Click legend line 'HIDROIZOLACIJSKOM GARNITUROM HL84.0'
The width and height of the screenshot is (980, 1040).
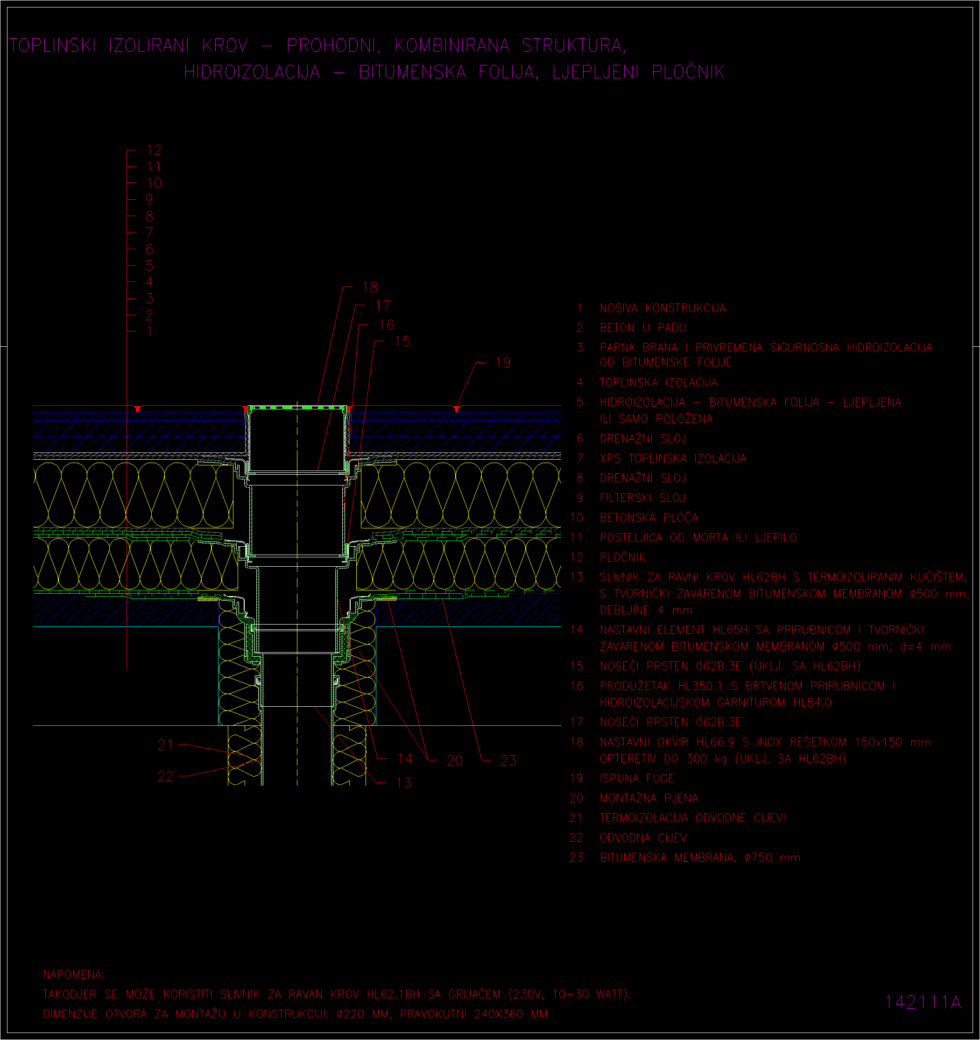[715, 703]
